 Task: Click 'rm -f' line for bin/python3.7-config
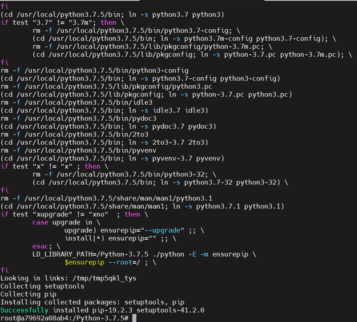(136, 31)
